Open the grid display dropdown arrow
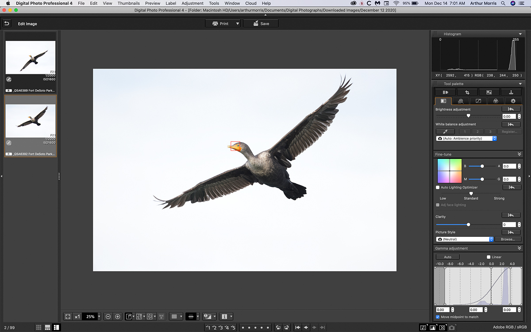 181,317
